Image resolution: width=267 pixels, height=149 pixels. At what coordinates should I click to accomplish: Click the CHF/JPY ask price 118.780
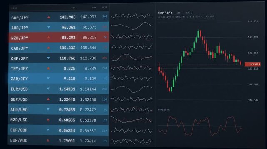pos(88,58)
